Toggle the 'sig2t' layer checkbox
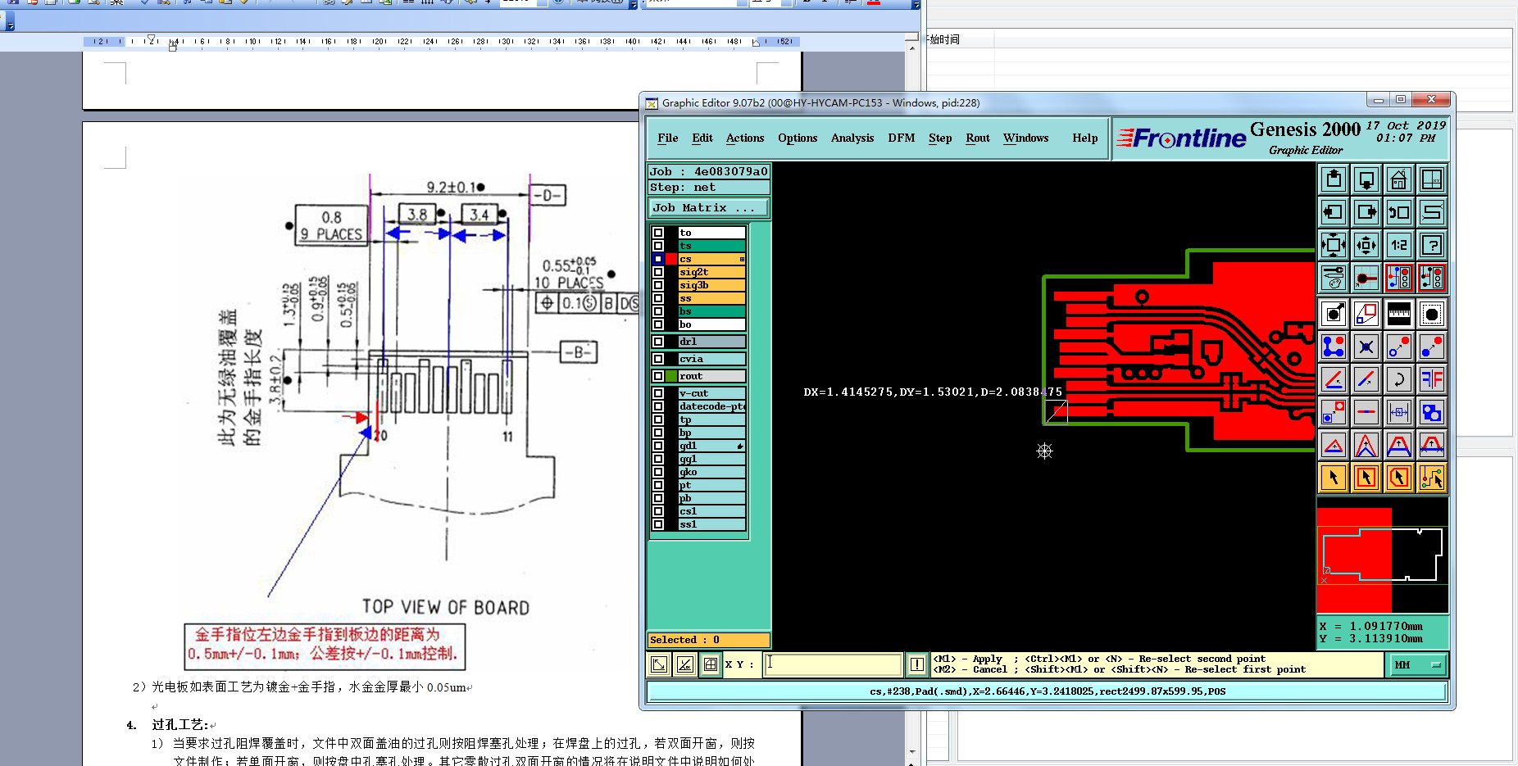 pos(657,272)
